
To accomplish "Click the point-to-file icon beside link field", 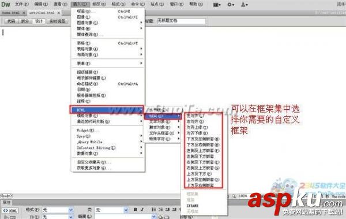I will tap(160, 217).
